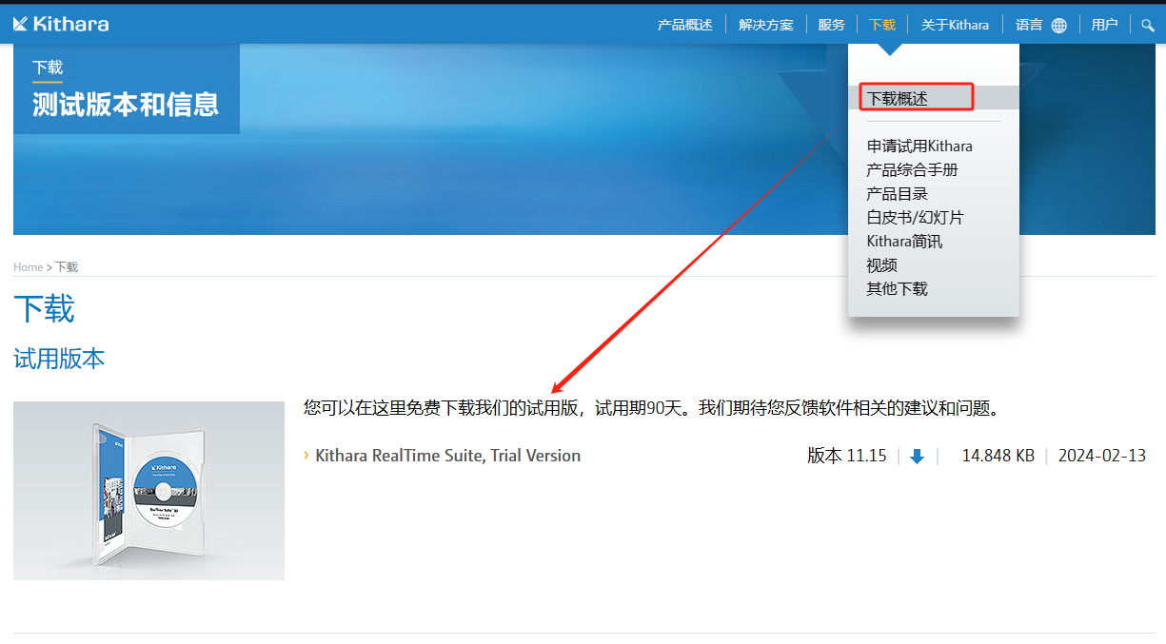Screen dimensions: 1166x644
Task: Go to Home breadcrumb link
Action: [x=28, y=267]
